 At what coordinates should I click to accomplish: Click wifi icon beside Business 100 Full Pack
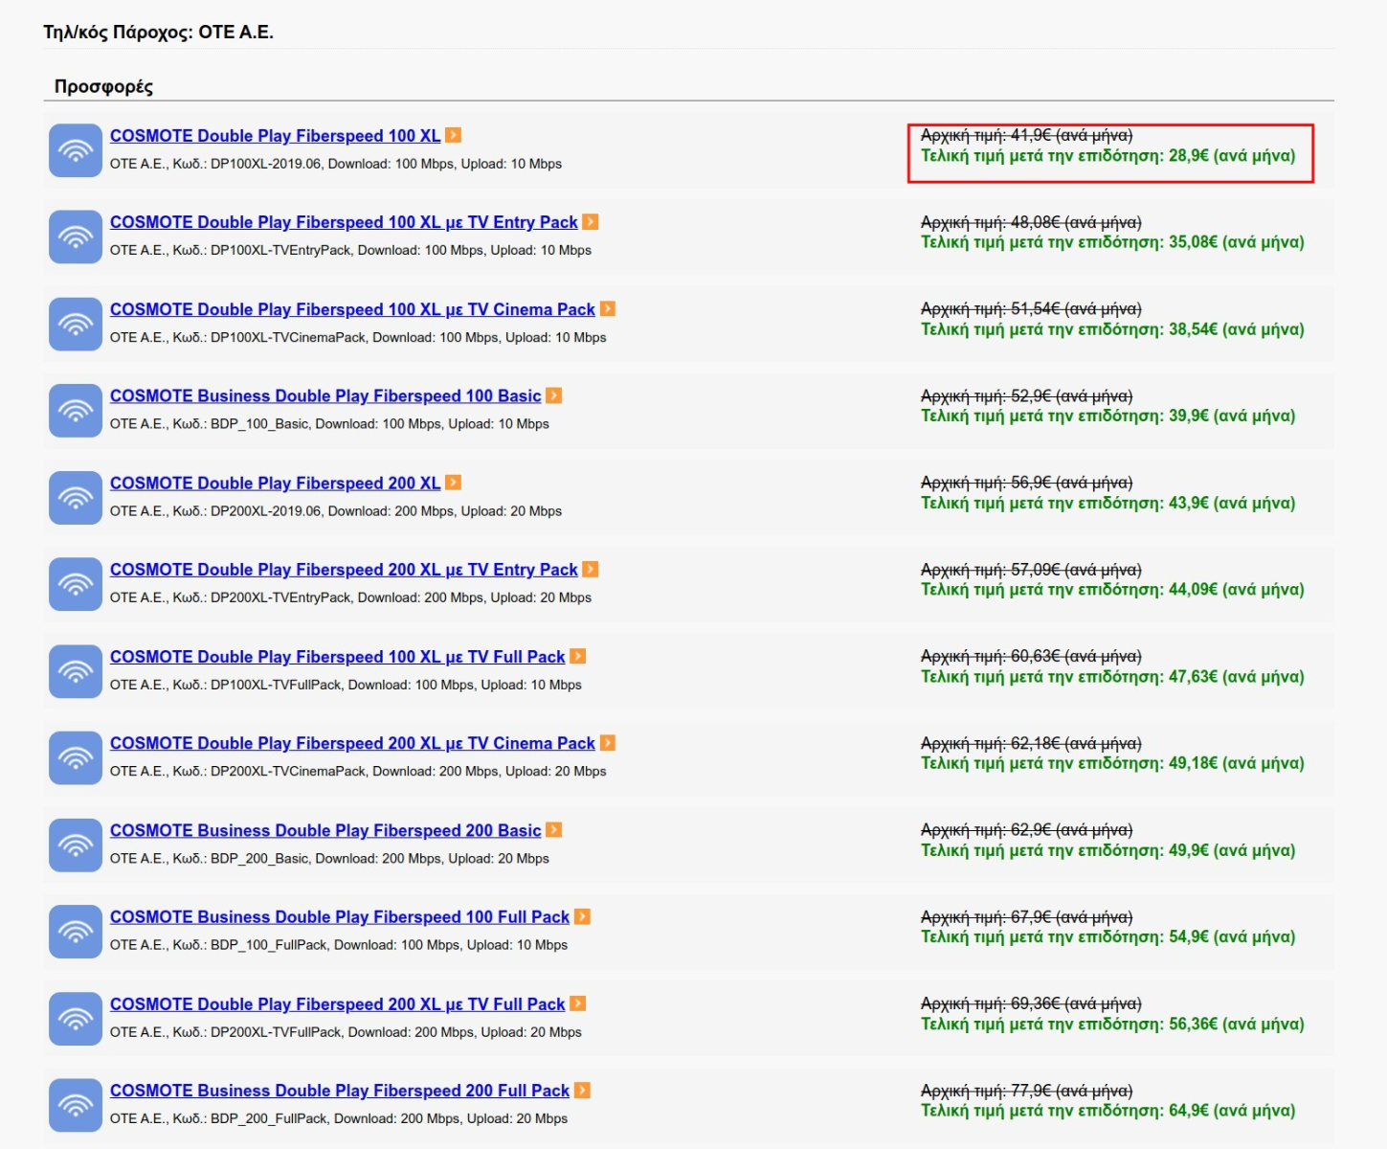(76, 932)
